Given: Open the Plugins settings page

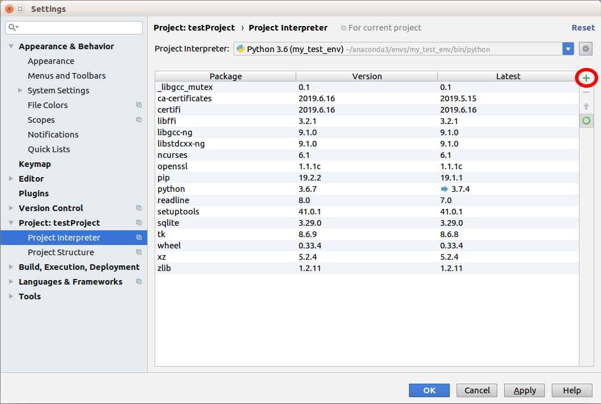Looking at the screenshot, I should 34,194.
